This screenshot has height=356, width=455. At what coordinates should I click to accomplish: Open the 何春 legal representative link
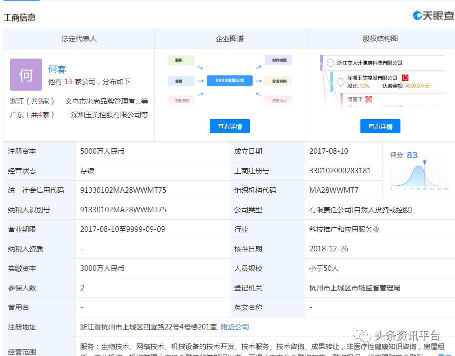(57, 70)
